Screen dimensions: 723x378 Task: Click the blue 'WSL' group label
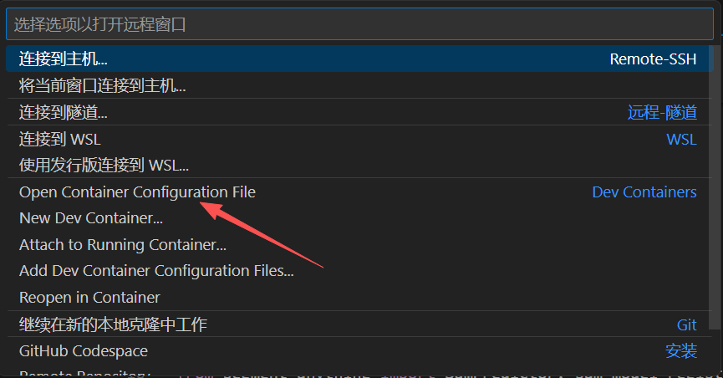[x=681, y=139]
